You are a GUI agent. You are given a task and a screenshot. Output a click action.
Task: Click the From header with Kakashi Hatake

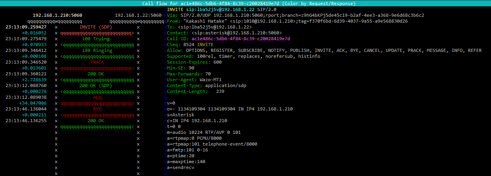click(287, 21)
